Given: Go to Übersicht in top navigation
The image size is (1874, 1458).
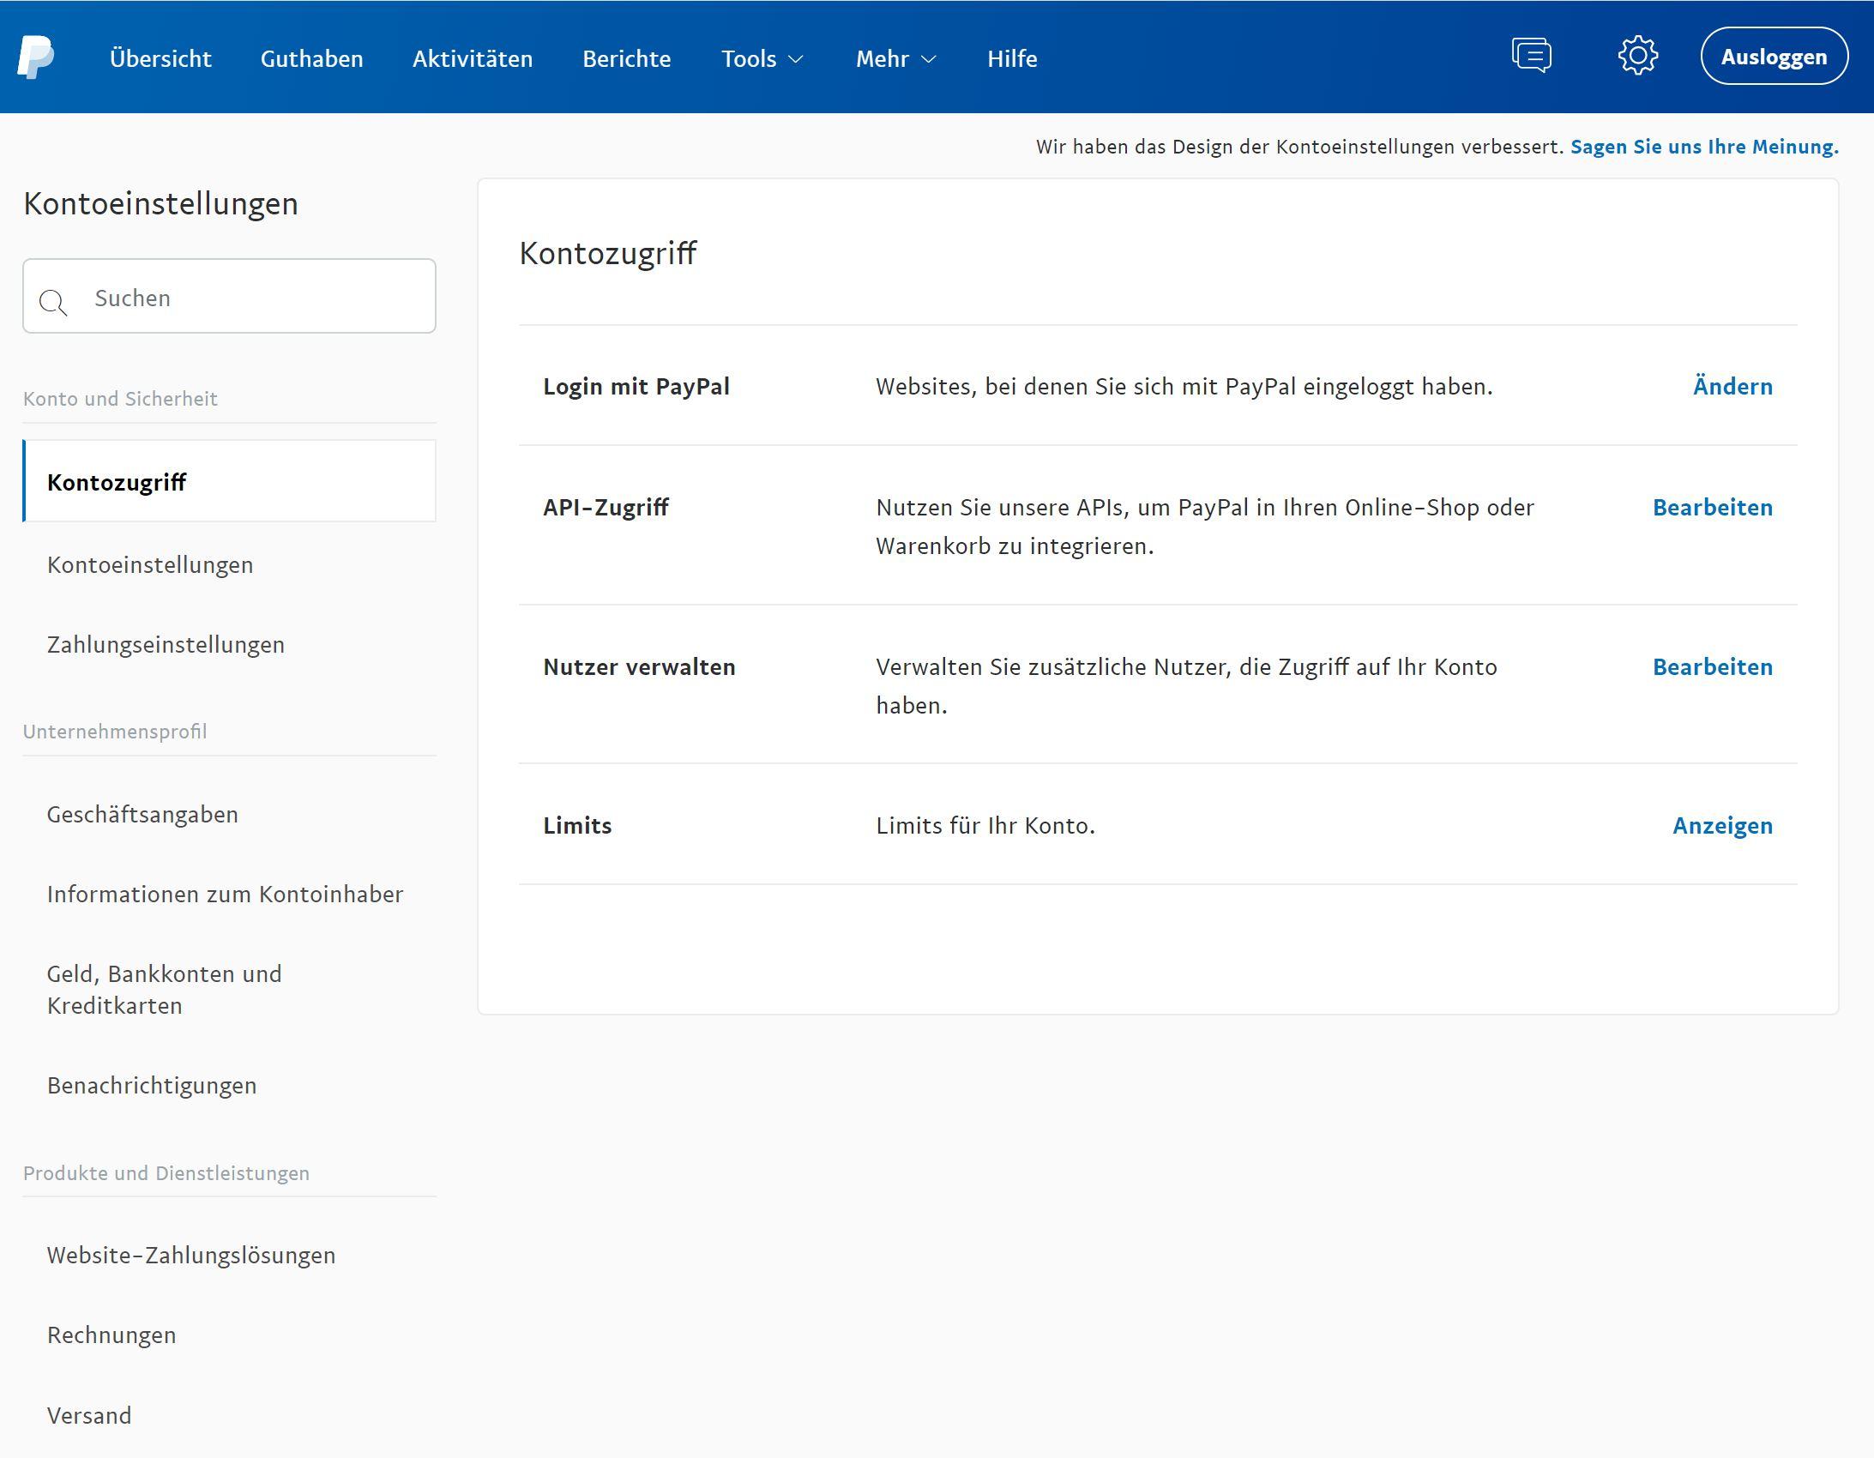Looking at the screenshot, I should pos(160,58).
